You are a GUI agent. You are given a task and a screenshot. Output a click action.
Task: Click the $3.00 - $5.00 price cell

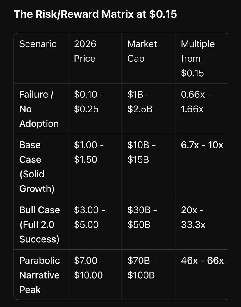[x=90, y=217]
